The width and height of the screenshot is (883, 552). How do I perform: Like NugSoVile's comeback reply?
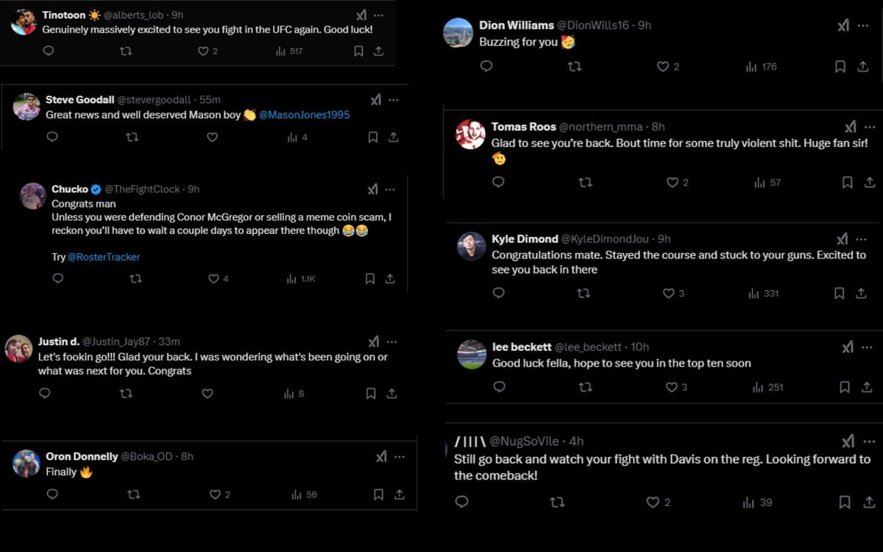point(652,502)
